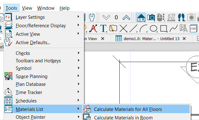Click the Schedules SCH icon
The image size is (199, 120).
[x=8, y=101]
